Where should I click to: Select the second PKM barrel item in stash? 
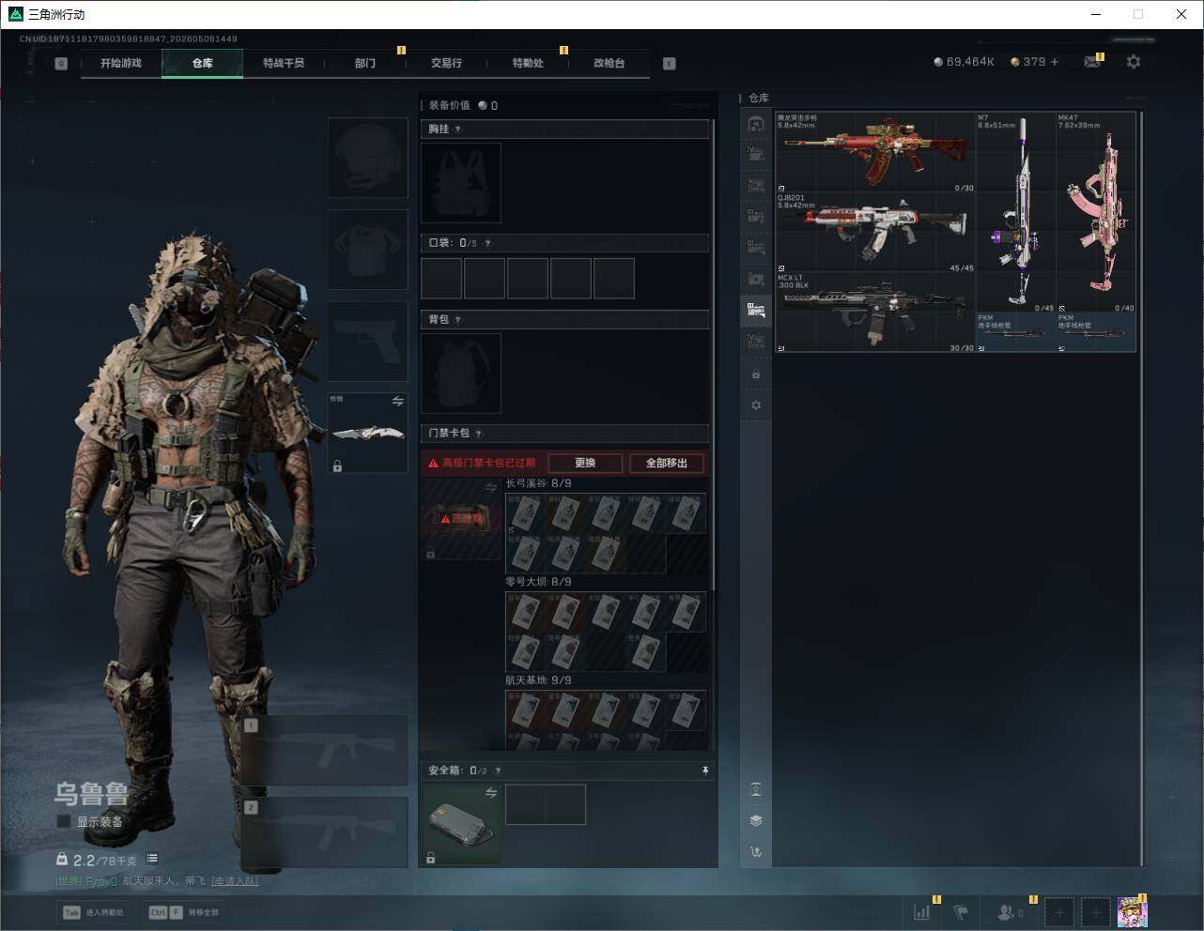tap(1096, 332)
